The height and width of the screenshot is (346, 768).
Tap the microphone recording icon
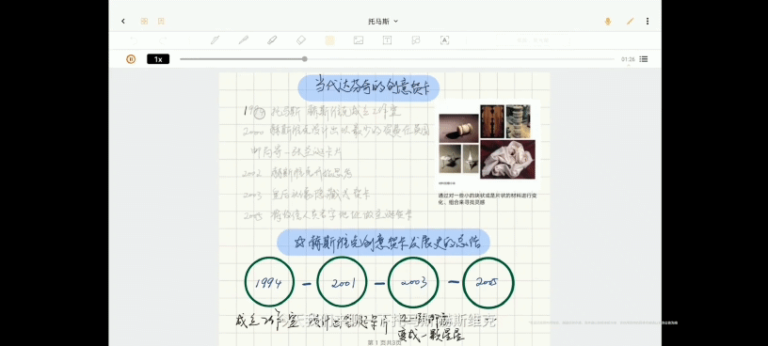(x=608, y=21)
